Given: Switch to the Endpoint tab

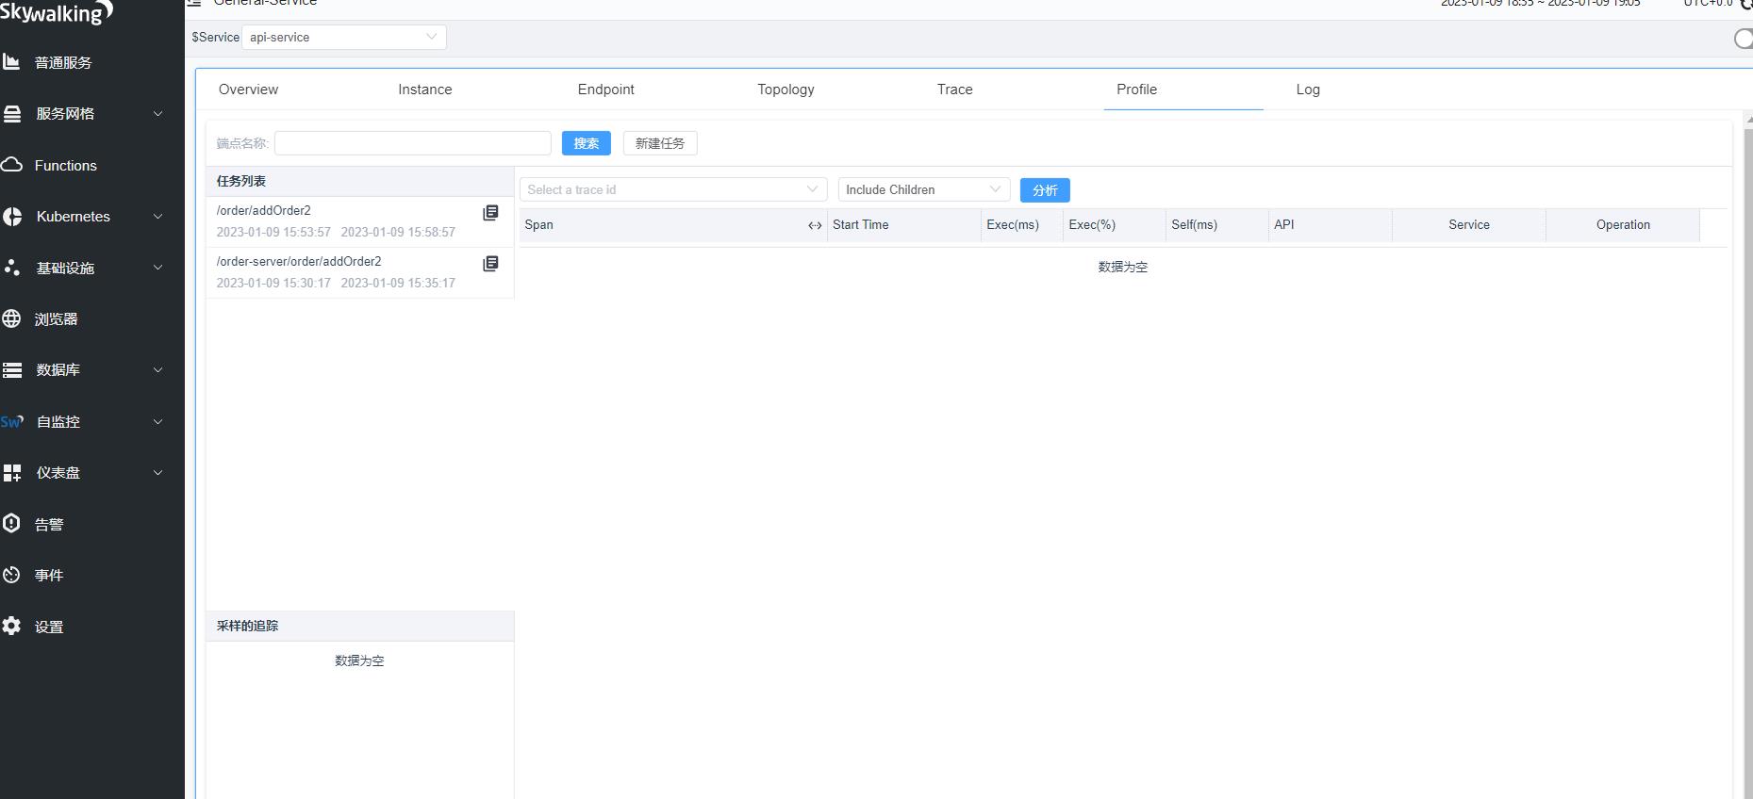Looking at the screenshot, I should pyautogui.click(x=605, y=90).
